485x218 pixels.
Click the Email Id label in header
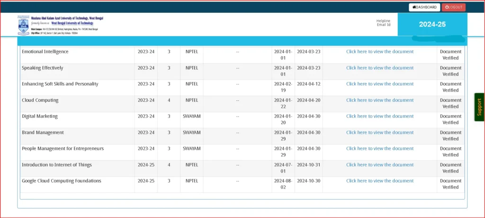coord(384,25)
